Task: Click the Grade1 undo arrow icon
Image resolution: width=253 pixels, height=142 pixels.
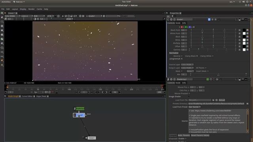Action: click(213, 20)
